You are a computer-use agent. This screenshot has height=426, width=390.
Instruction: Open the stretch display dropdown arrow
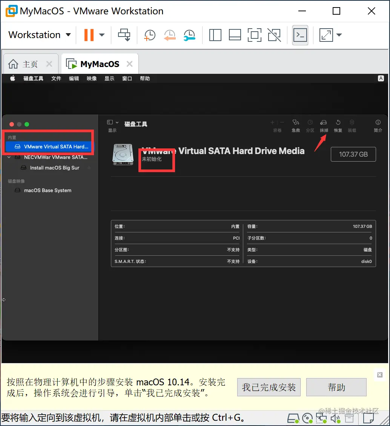339,35
